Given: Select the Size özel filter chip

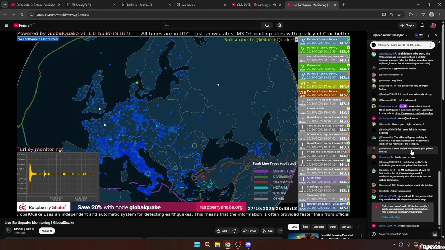Looking at the screenshot, I should (319, 227).
